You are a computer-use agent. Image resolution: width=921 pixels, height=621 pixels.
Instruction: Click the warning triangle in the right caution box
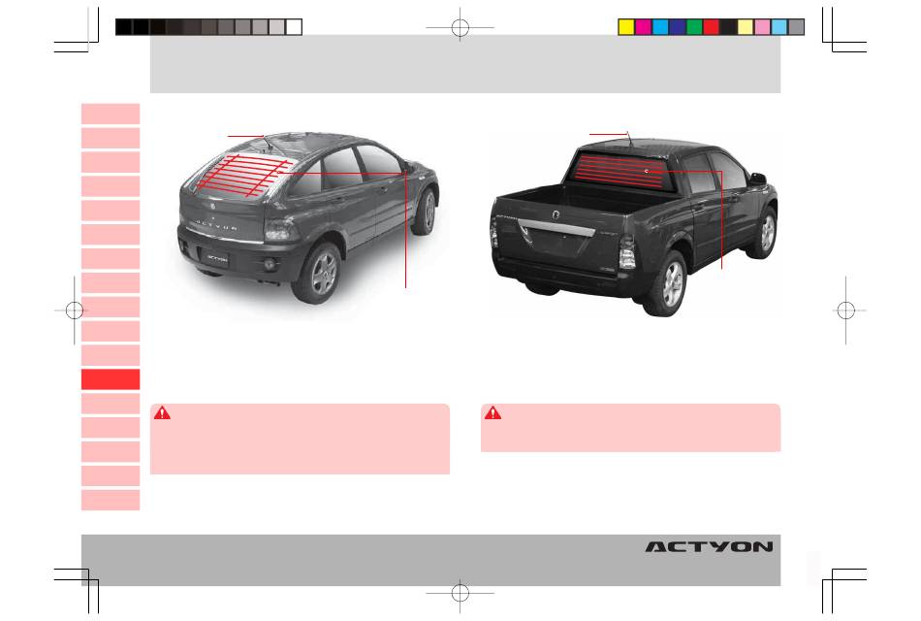coord(492,412)
